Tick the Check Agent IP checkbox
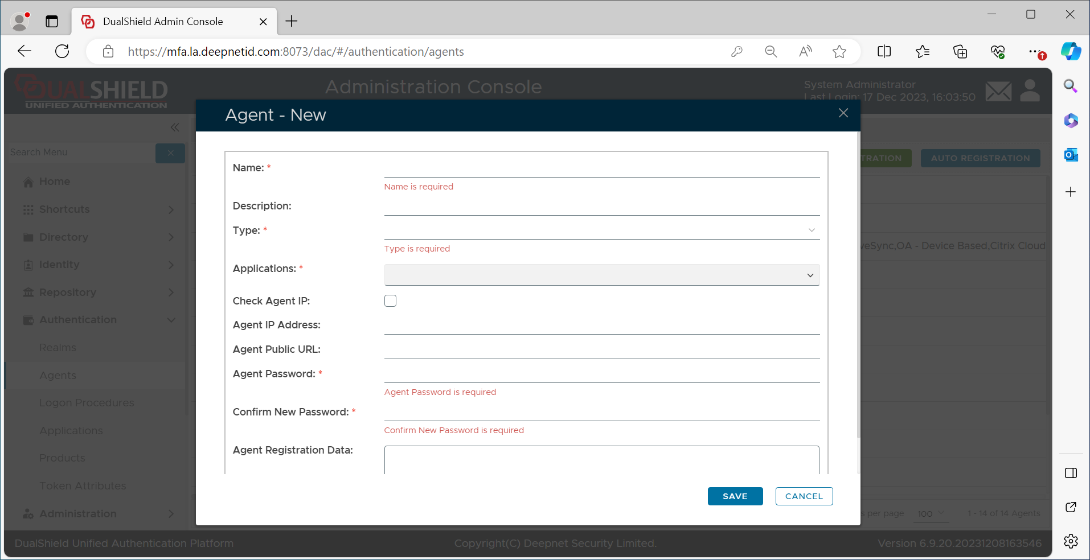Image resolution: width=1090 pixels, height=560 pixels. (390, 300)
